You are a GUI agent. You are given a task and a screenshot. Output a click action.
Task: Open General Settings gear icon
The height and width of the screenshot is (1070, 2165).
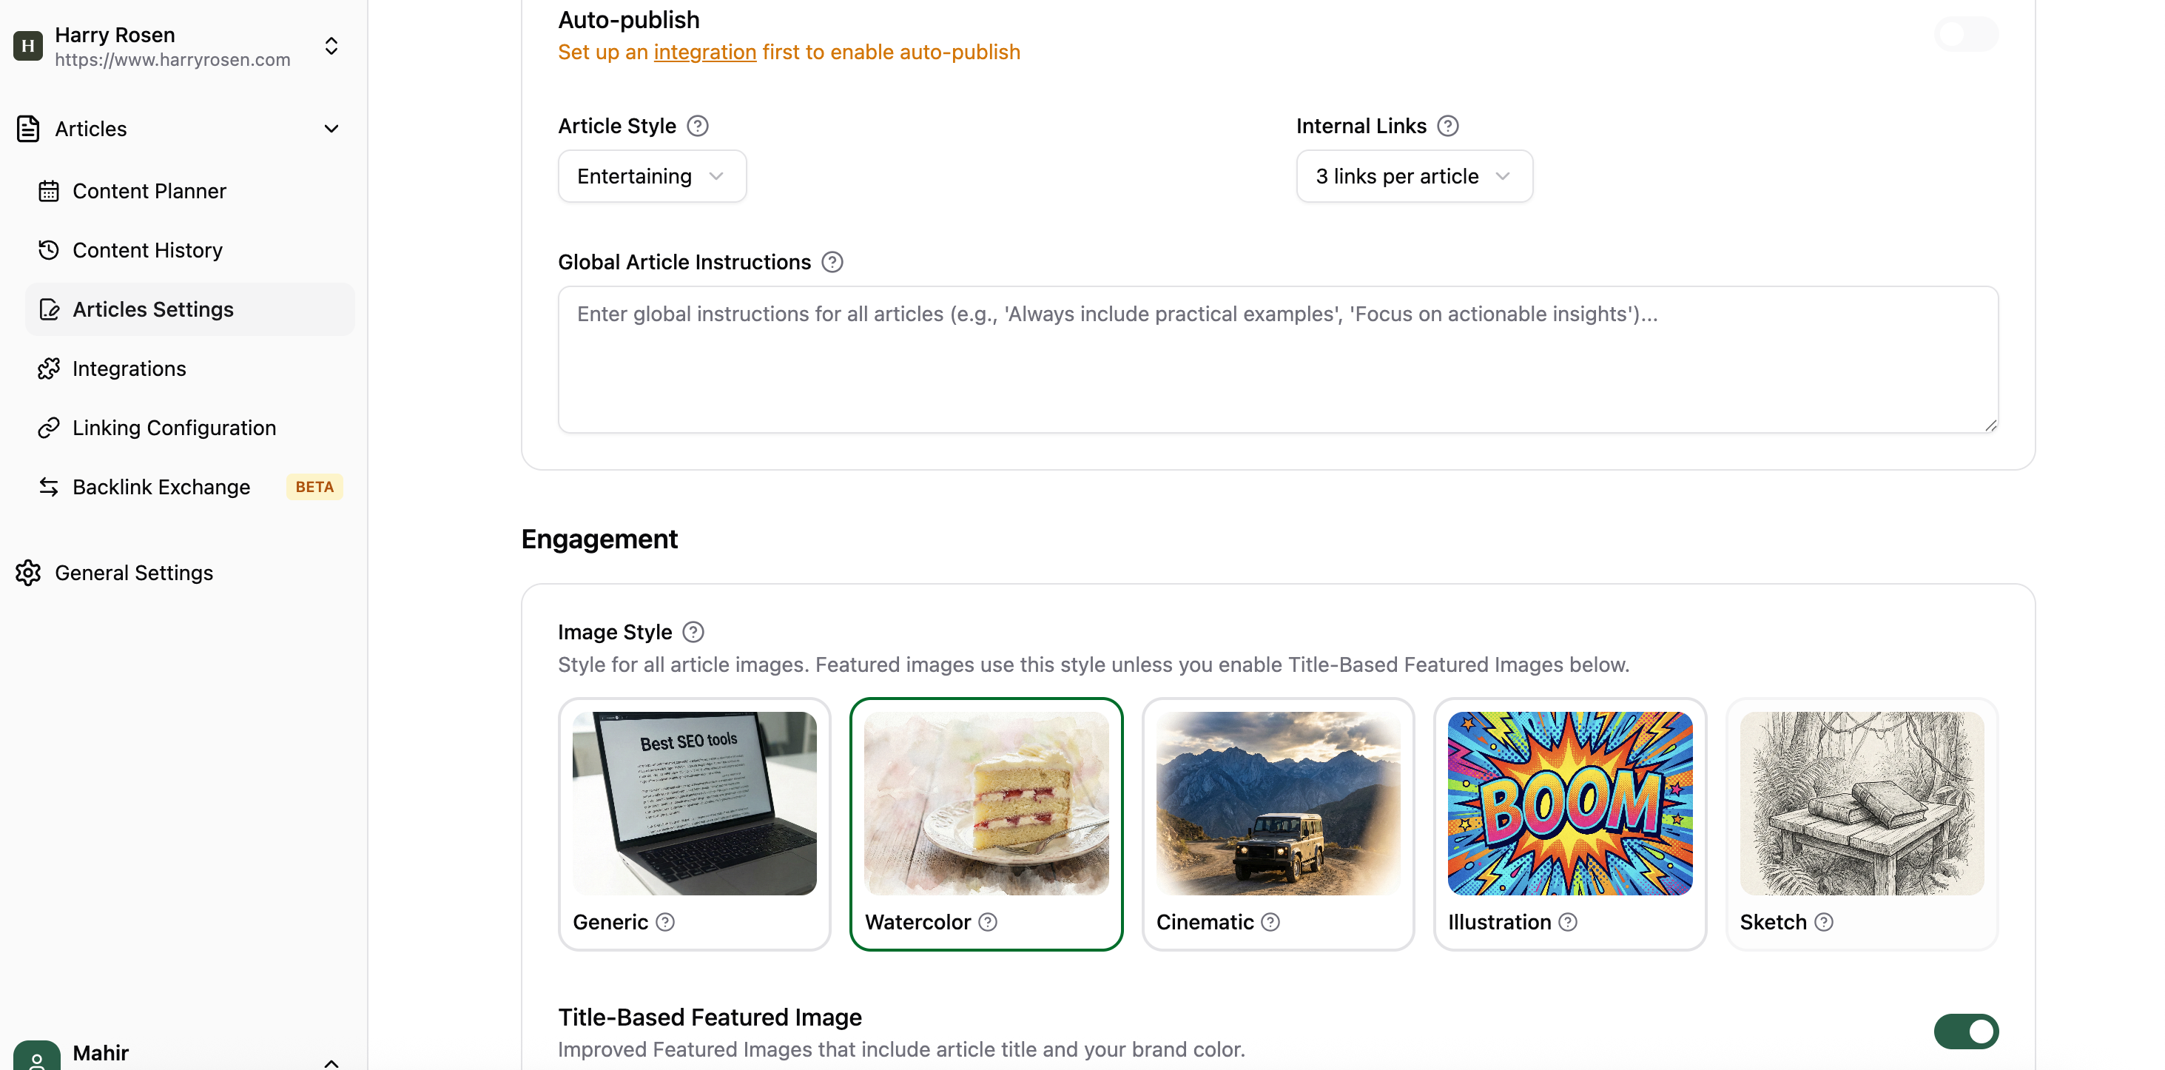(27, 573)
